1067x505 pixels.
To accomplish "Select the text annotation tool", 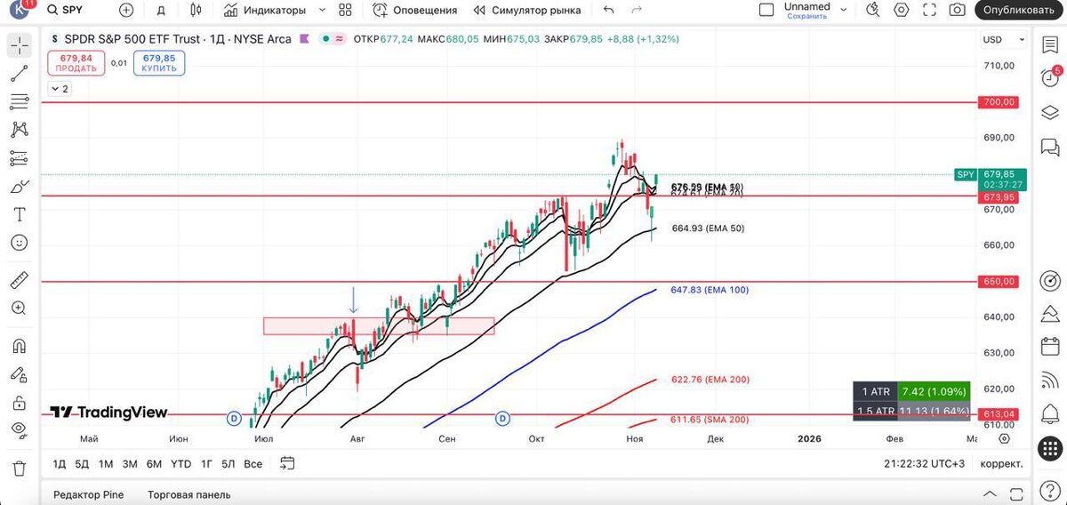I will (19, 214).
